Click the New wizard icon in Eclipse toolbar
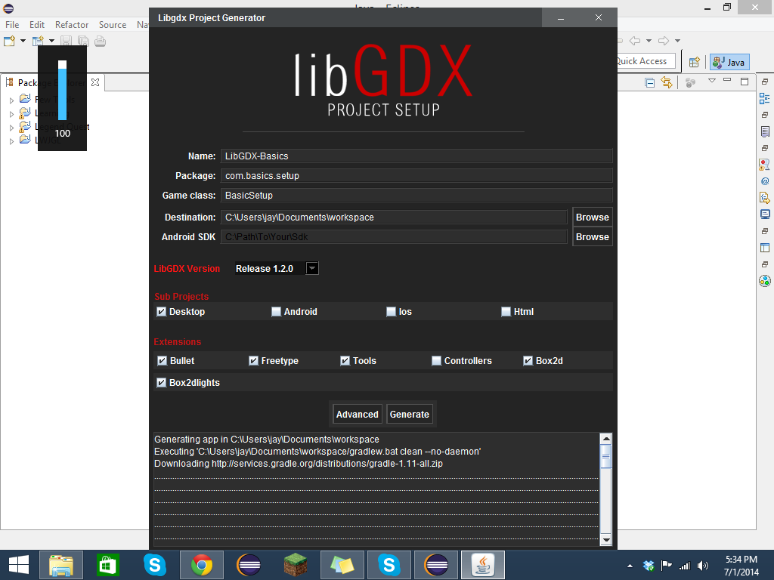This screenshot has width=774, height=580. pyautogui.click(x=9, y=41)
